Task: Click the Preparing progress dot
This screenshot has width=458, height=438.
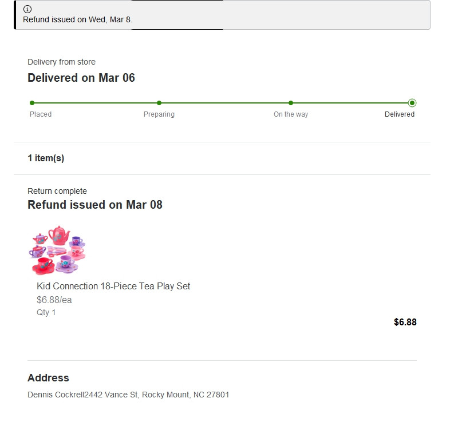Action: (x=159, y=103)
